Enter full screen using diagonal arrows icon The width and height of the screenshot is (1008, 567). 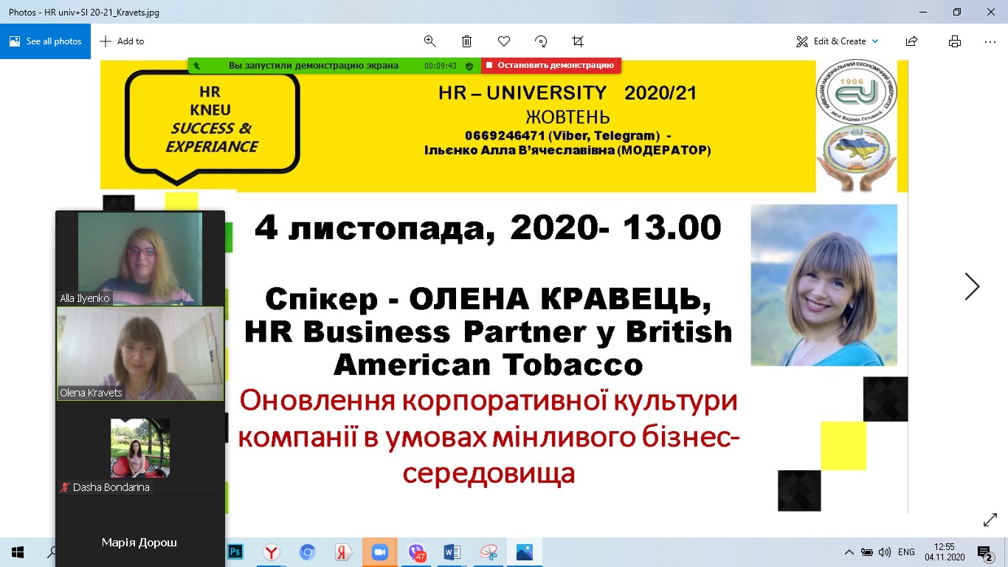[990, 520]
